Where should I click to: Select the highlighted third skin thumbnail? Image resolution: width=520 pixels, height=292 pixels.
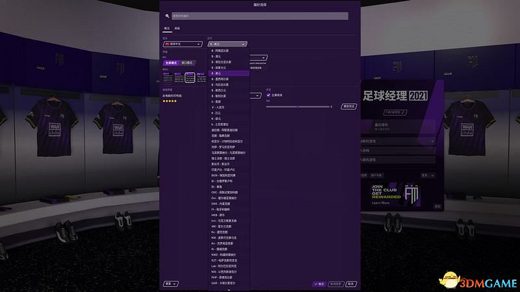click(190, 78)
